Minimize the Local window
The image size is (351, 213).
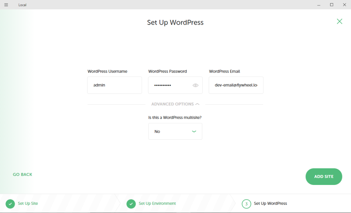pyautogui.click(x=319, y=5)
